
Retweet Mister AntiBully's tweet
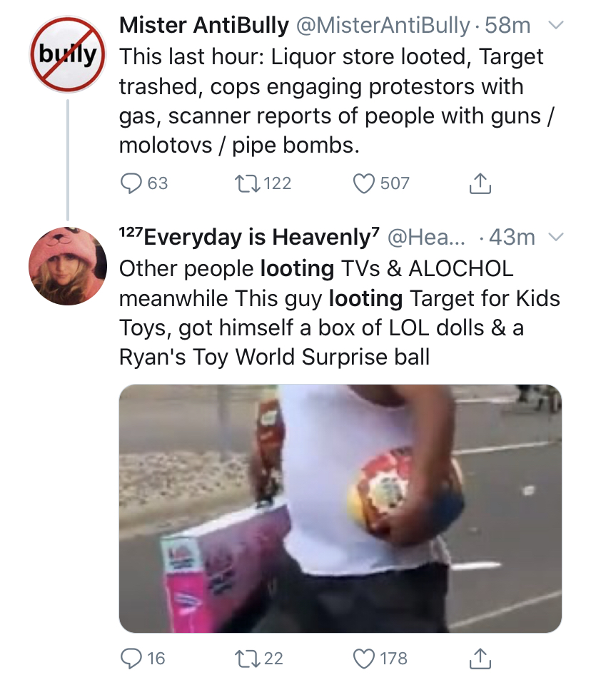247,183
